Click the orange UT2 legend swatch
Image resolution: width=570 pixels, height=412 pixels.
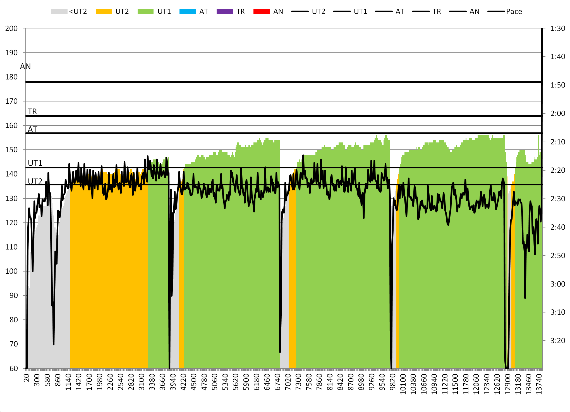click(x=104, y=11)
